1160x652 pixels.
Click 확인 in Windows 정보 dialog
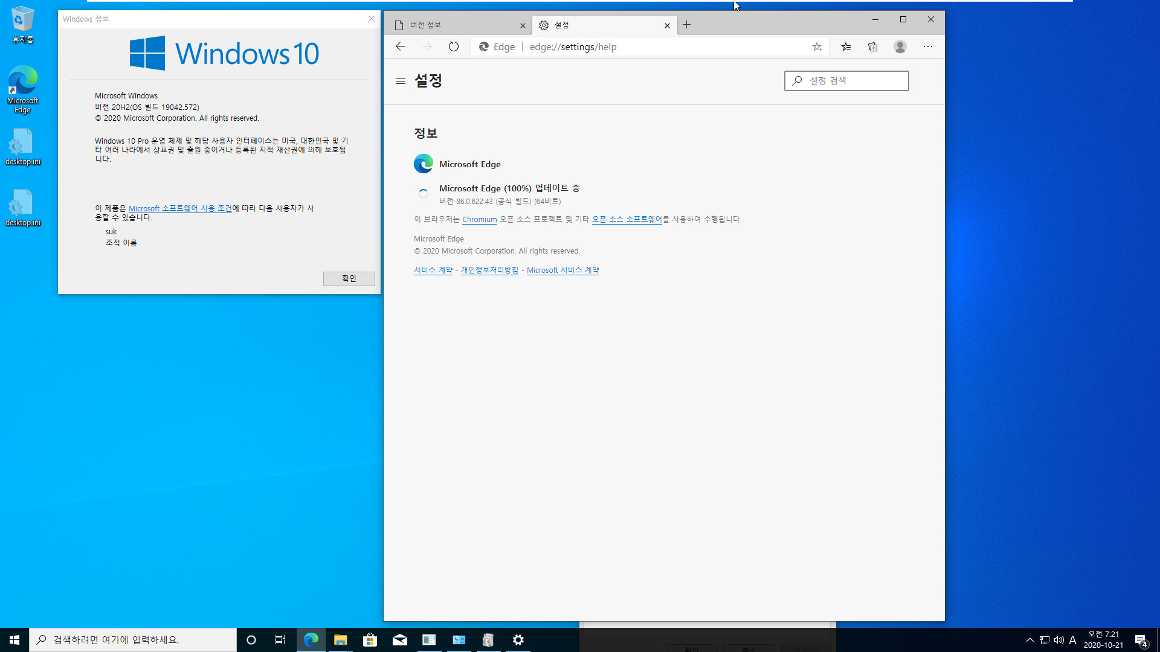[x=349, y=278]
